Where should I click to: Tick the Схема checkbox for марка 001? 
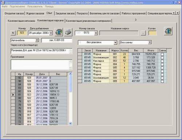click(x=162, y=54)
